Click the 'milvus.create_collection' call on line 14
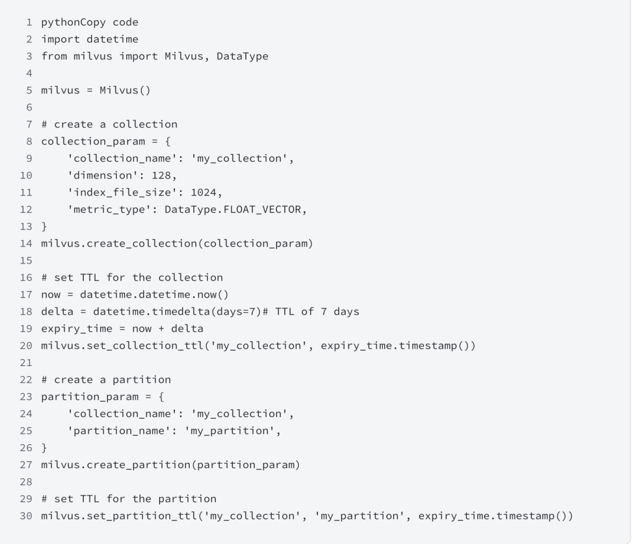This screenshot has height=544, width=634. click(x=119, y=244)
